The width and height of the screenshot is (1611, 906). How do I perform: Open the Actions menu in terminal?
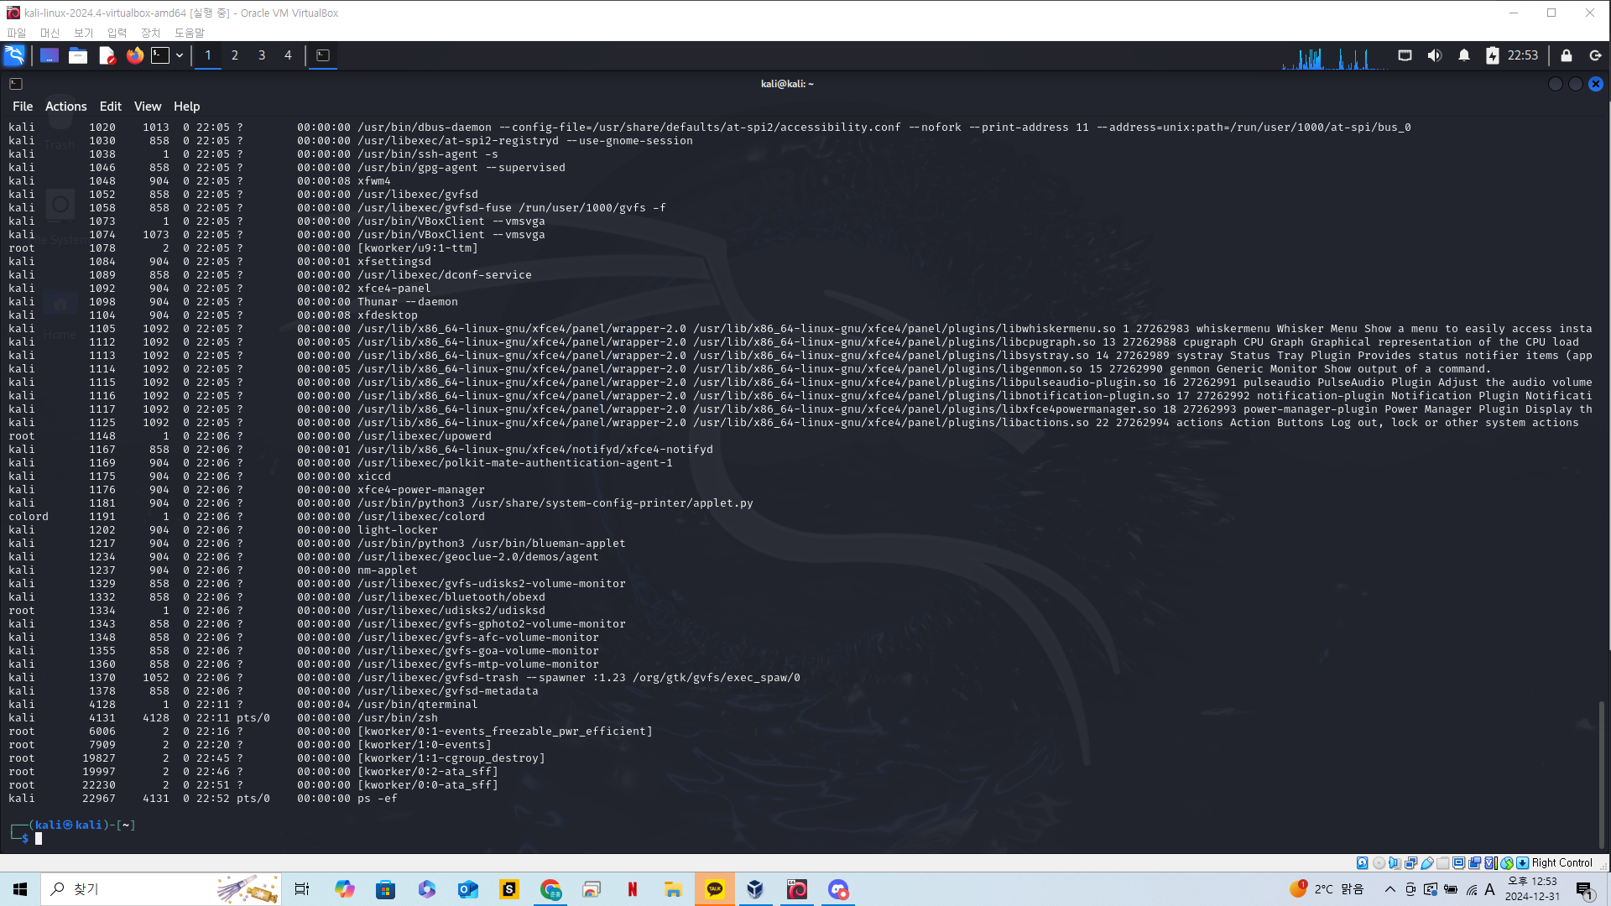[x=65, y=107]
